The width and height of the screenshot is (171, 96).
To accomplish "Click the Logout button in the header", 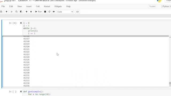I will point(168,1).
